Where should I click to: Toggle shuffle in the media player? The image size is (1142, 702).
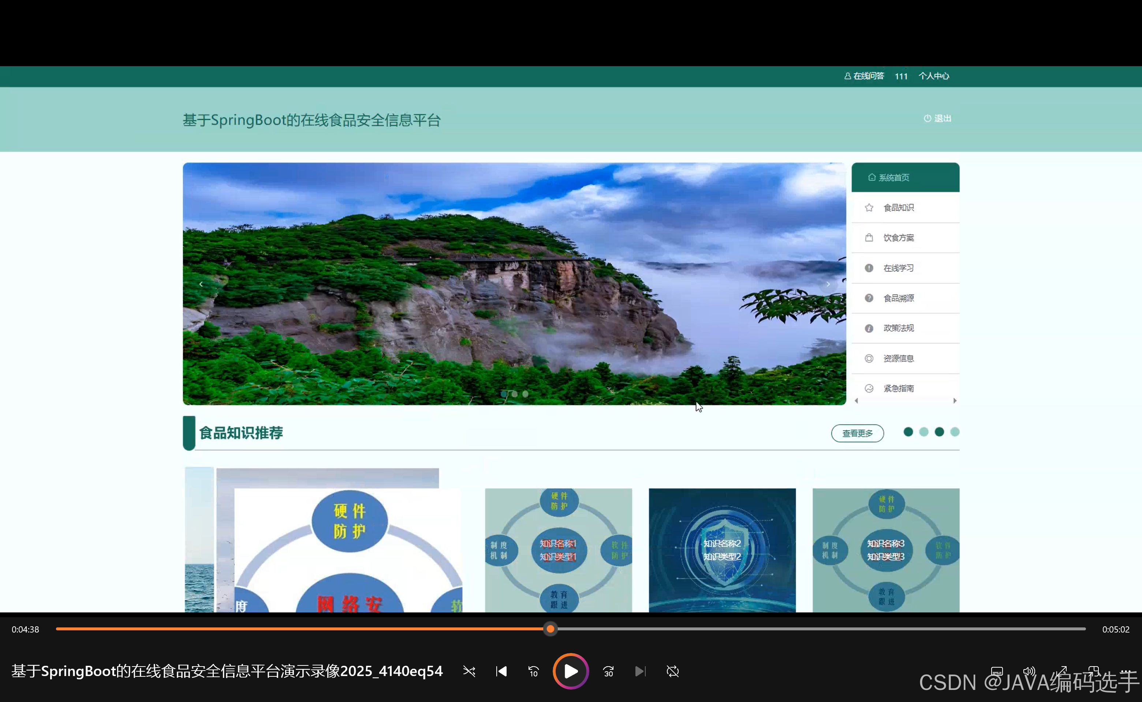point(469,671)
